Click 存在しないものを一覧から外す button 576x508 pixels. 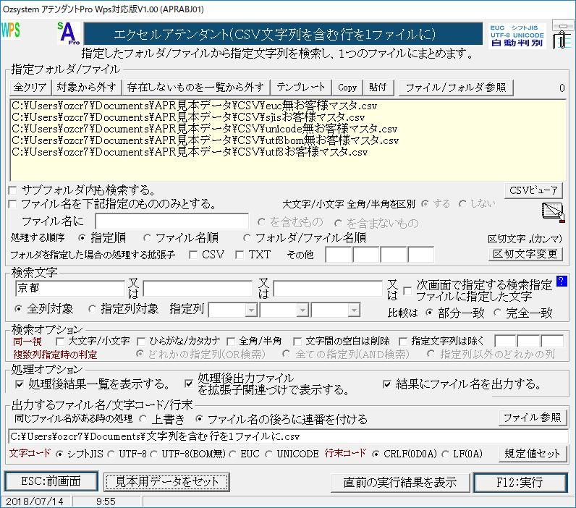(195, 88)
